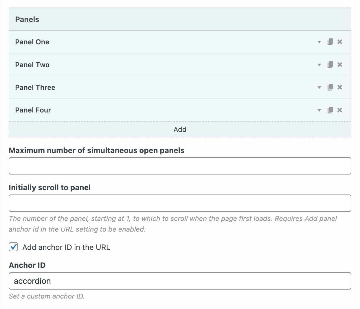Expand Panel Three using its disclosure arrow
Viewport: 360px width, 309px height.
319,87
